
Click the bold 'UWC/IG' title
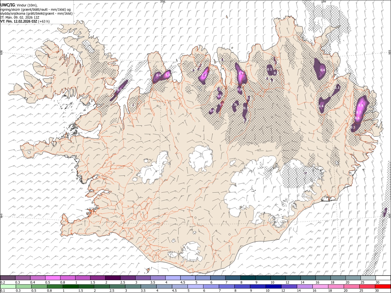click(x=7, y=5)
